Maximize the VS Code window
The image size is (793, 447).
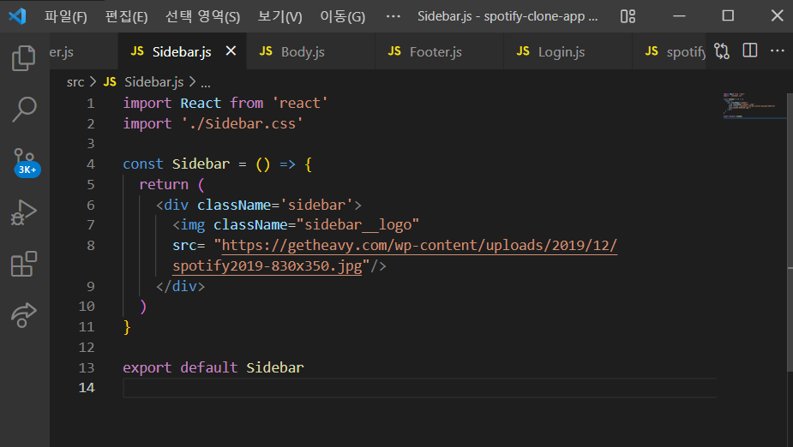728,15
